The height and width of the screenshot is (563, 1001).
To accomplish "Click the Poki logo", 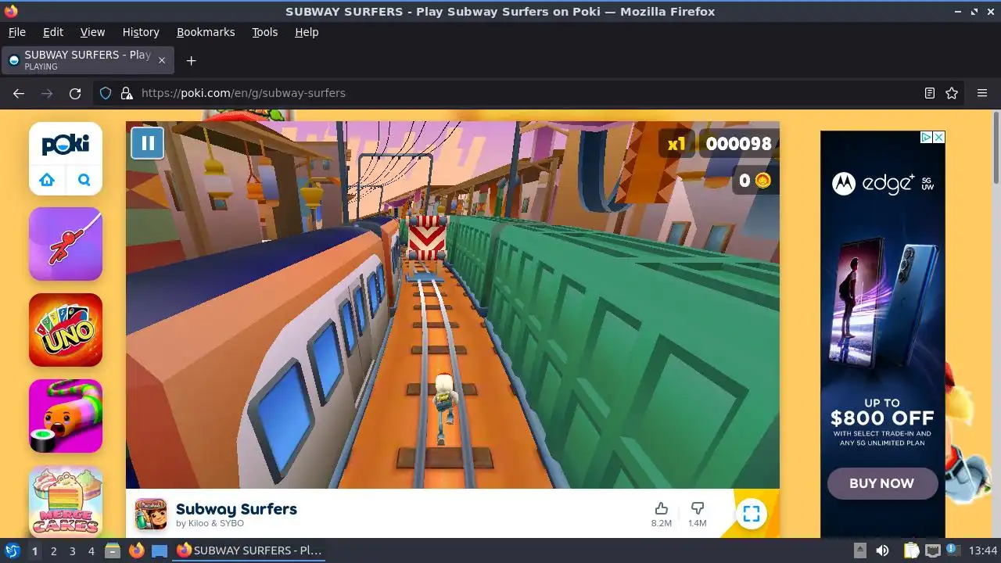I will click(x=66, y=145).
